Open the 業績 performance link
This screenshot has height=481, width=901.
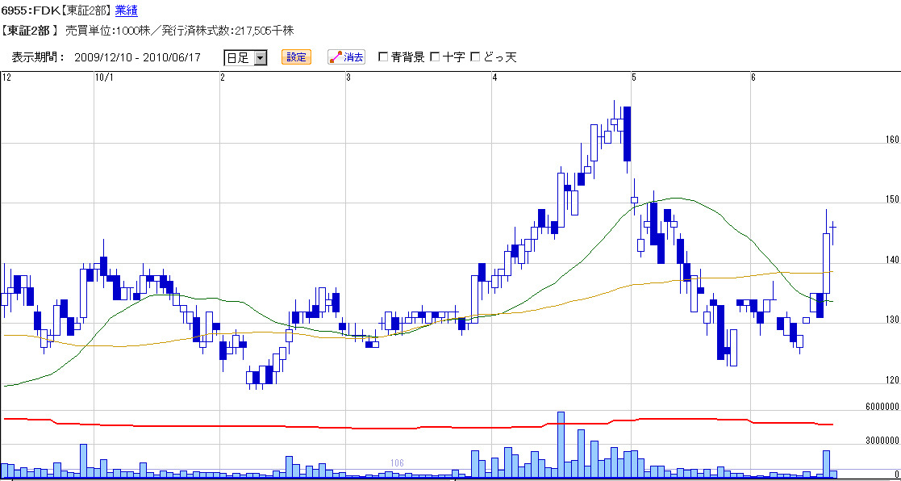click(x=126, y=10)
